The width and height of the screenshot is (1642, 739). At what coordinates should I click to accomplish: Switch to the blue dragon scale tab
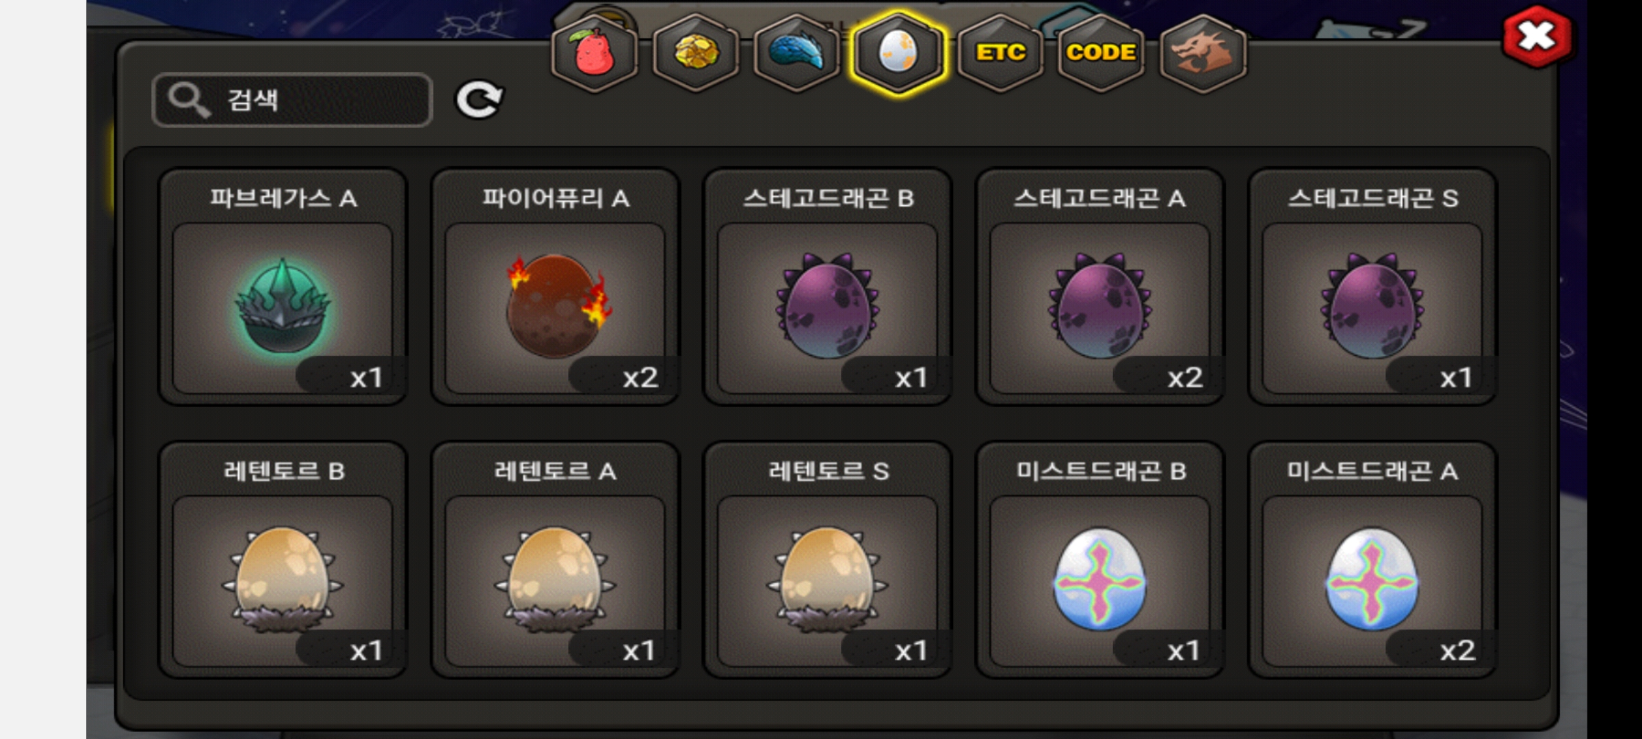point(796,53)
